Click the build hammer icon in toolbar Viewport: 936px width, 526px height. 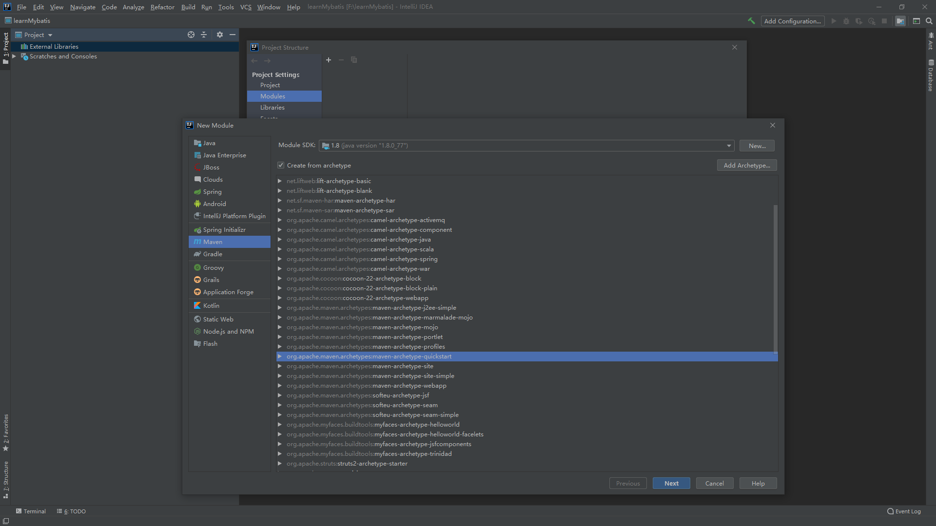(751, 21)
